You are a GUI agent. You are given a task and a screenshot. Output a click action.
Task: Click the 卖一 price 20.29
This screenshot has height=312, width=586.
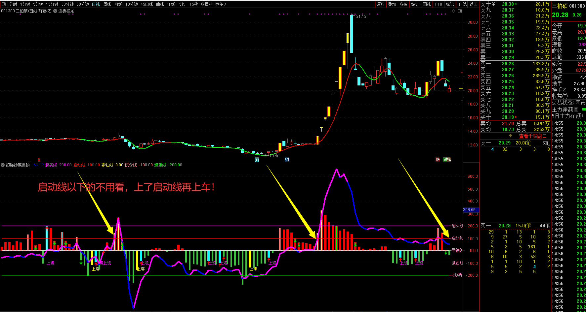click(508, 57)
